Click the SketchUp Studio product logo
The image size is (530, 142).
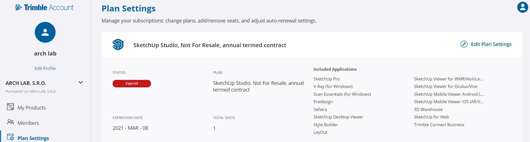(118, 45)
